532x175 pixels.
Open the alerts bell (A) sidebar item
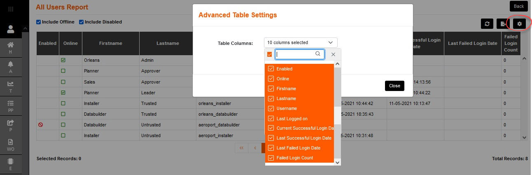click(x=11, y=67)
